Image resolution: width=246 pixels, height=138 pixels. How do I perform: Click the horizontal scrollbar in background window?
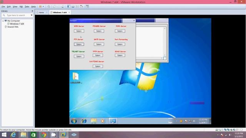coord(149,58)
